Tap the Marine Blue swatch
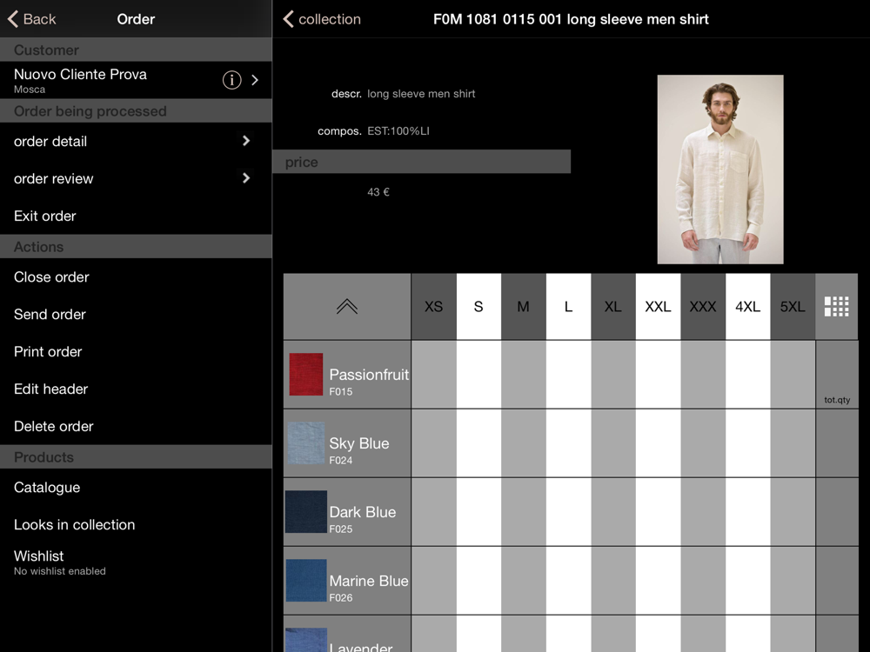The height and width of the screenshot is (652, 870). coord(305,581)
